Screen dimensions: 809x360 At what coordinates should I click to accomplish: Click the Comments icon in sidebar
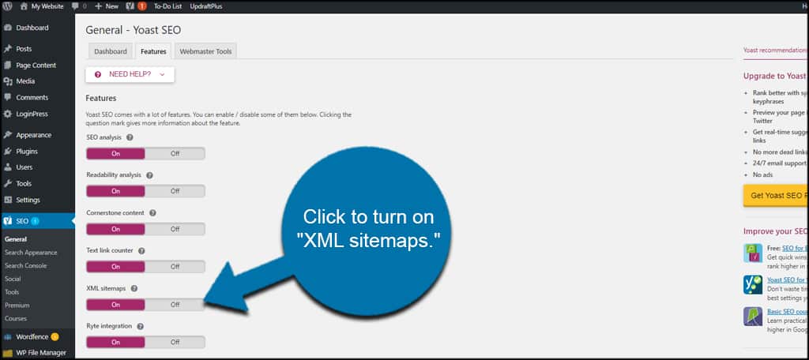(8, 97)
